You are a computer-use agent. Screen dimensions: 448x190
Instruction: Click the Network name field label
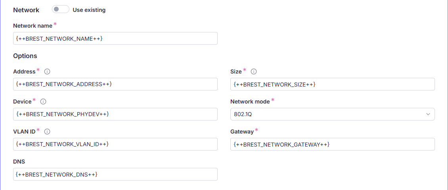coord(33,26)
